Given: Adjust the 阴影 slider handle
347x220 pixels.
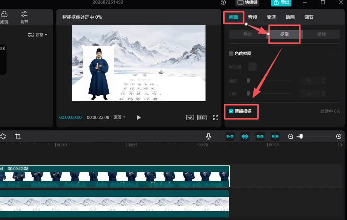Looking at the screenshot, I should pos(248,94).
